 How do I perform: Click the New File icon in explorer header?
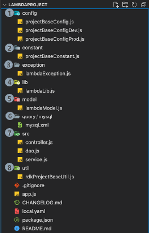[116, 5]
